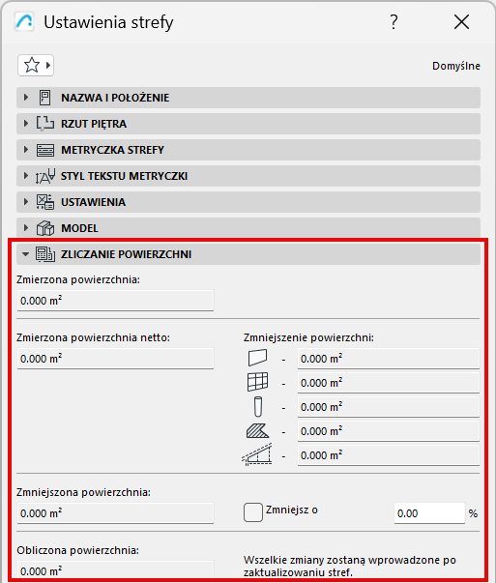
Task: Click the Zmierzona powierzchnia netto field
Action: pos(115,359)
